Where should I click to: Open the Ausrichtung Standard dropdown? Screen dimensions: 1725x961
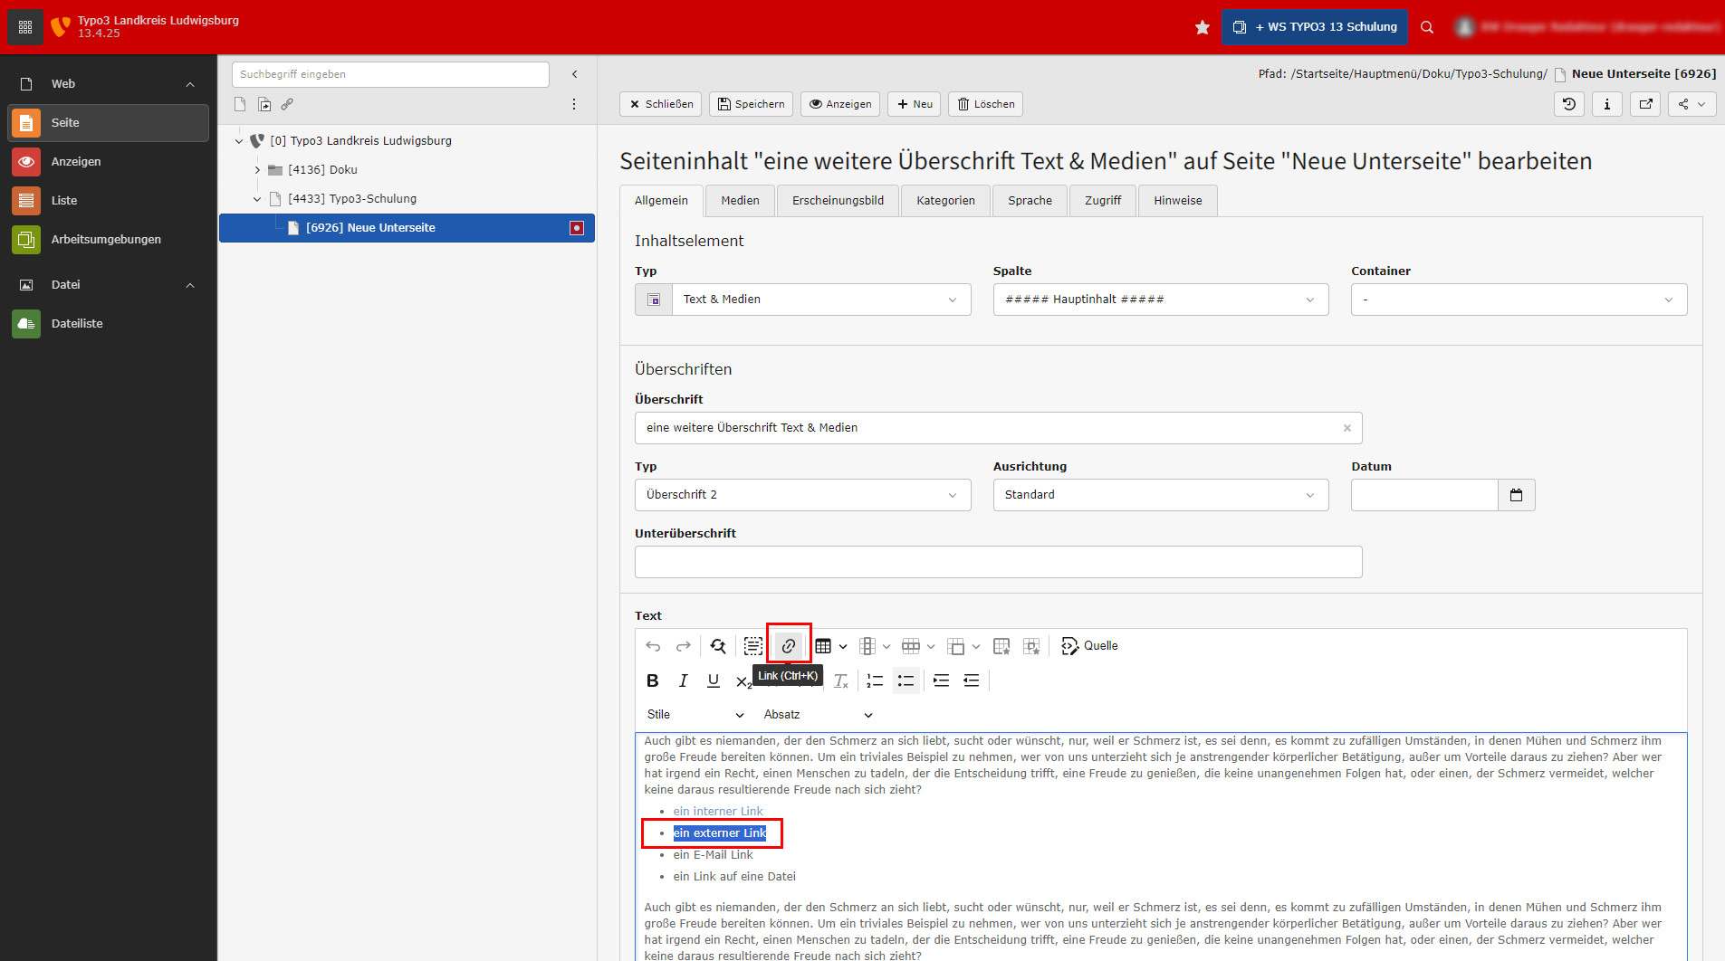(x=1160, y=495)
